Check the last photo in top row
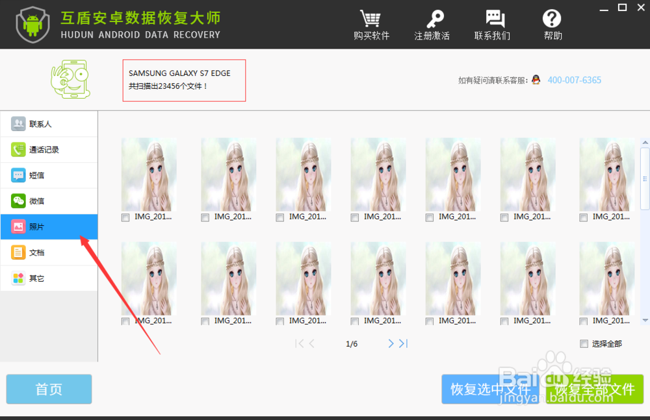 pyautogui.click(x=583, y=217)
